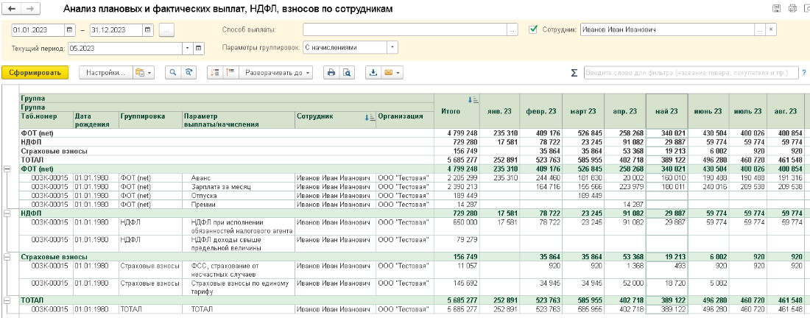Select the НДФЛ доходы свыше предельной величины cell
The height and width of the screenshot is (318, 810).
click(x=239, y=244)
